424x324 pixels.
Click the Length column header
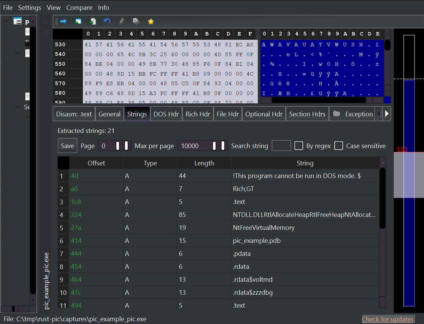204,163
